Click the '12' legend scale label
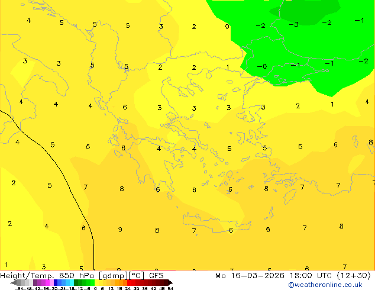Image resolution: width=375 pixels, height=290 pixels. [x=111, y=288]
